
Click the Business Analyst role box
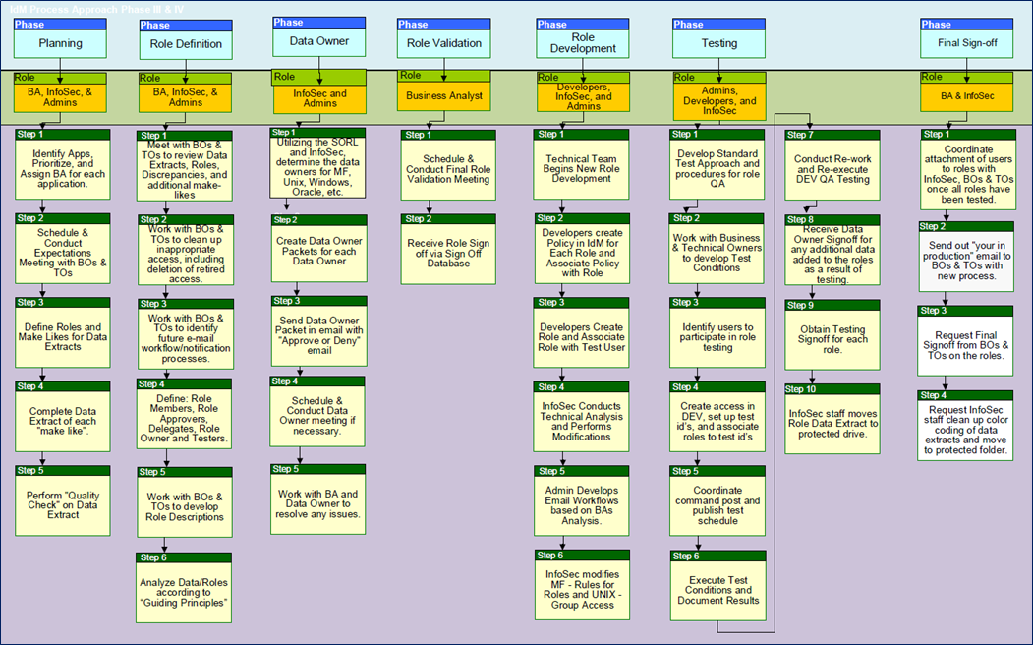point(445,94)
